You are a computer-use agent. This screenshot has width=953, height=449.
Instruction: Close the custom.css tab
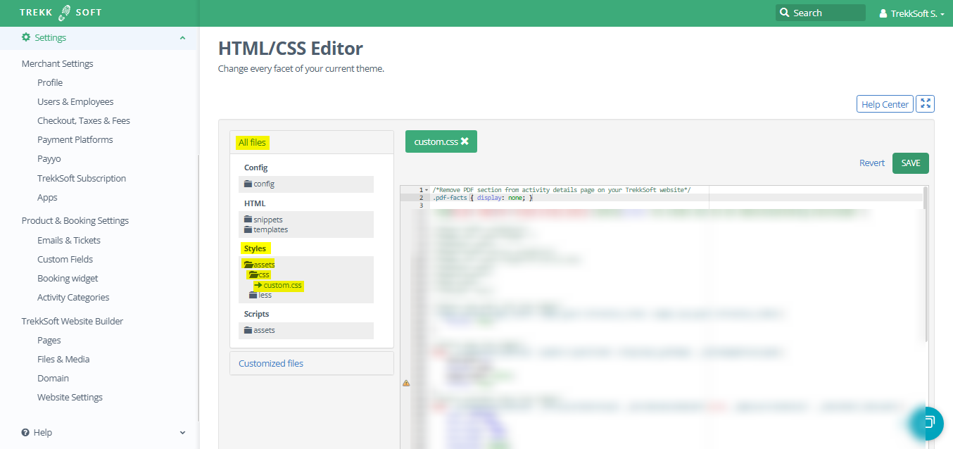465,141
